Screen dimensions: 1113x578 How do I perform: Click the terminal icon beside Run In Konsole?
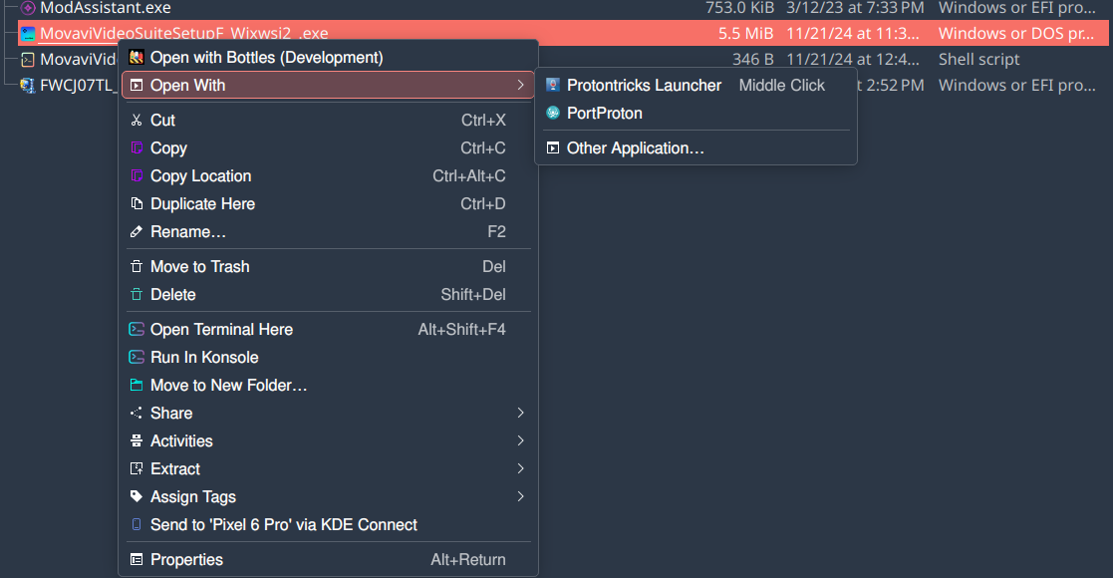[x=137, y=357]
